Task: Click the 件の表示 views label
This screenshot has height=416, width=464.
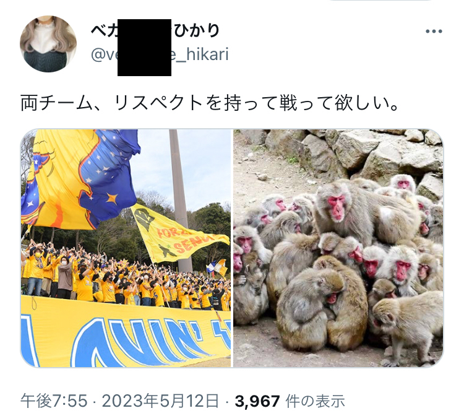Action: pyautogui.click(x=315, y=401)
